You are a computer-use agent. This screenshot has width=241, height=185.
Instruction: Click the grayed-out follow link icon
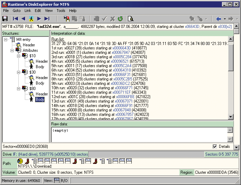[x=200, y=19]
